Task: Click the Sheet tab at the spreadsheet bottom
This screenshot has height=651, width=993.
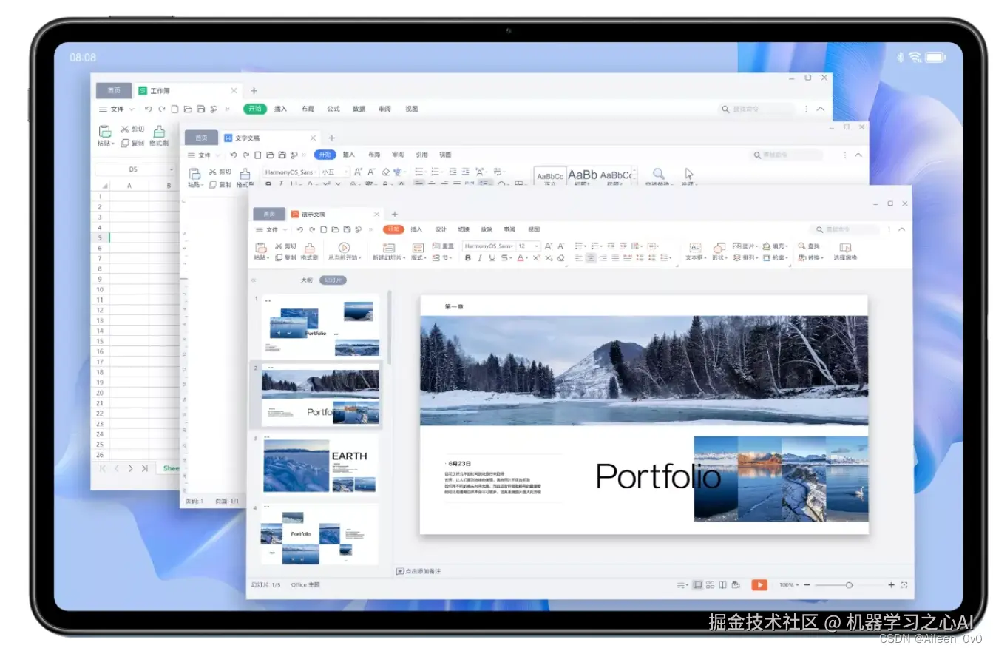Action: (171, 468)
